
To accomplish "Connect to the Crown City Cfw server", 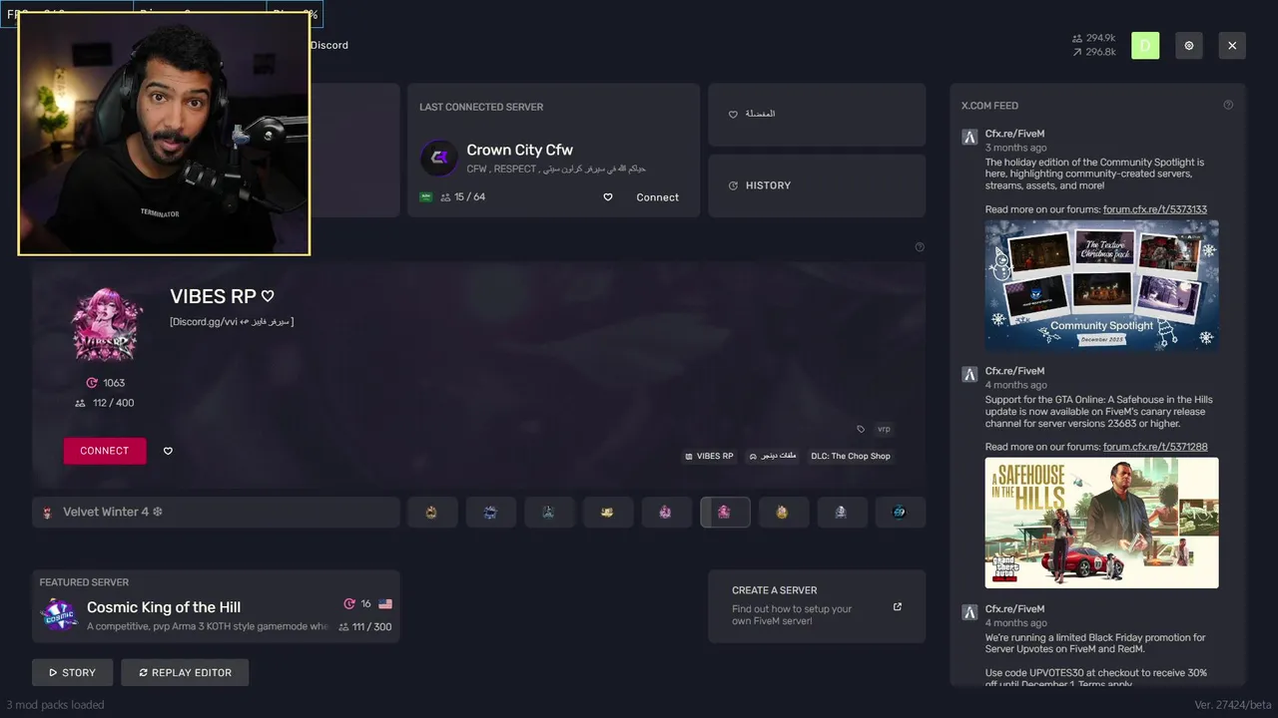I will click(657, 197).
